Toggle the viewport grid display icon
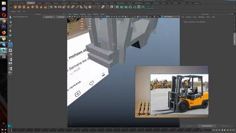Viewport: 236px width, 133px height. pos(86,17)
